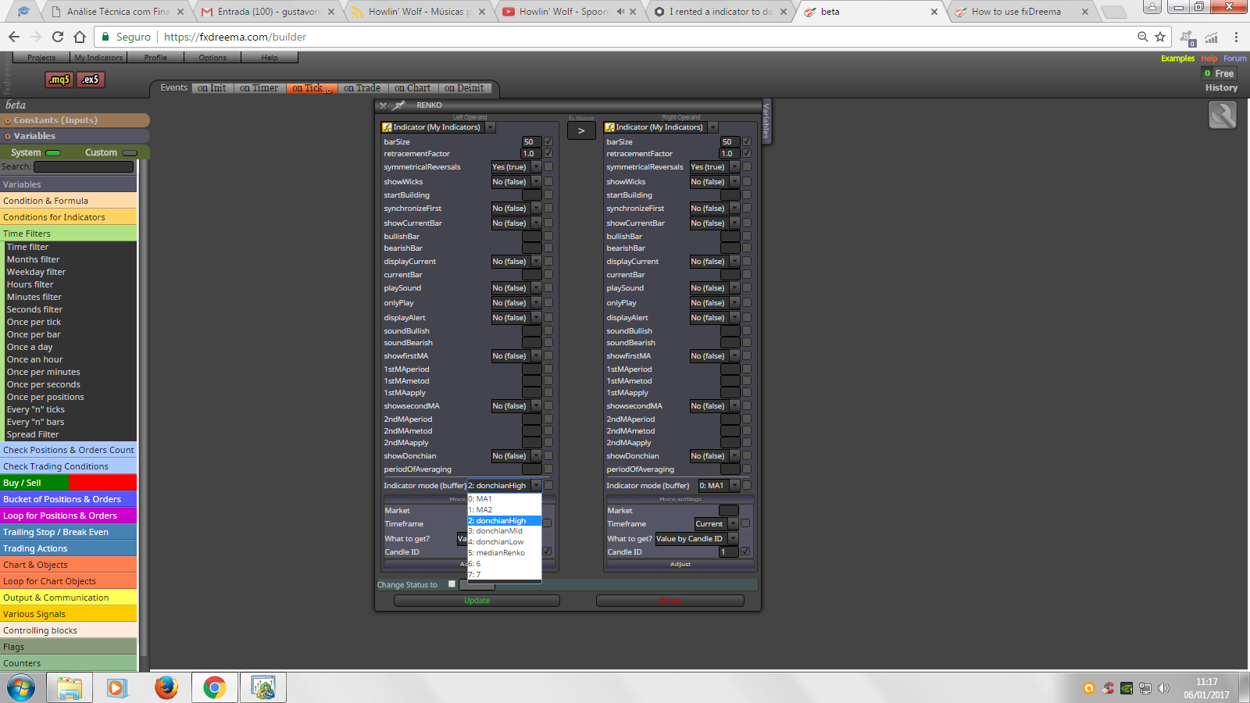Click right operand Adjust button
This screenshot has width=1250, height=703.
click(680, 564)
